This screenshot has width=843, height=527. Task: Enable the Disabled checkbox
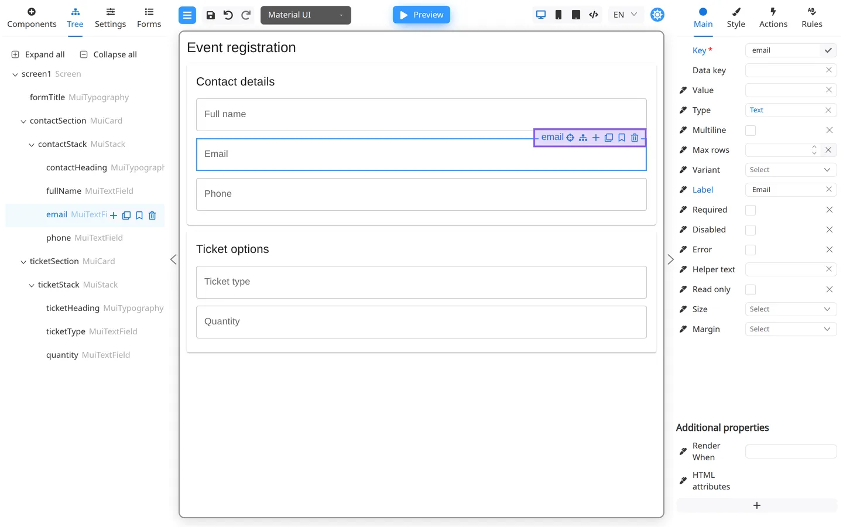(751, 230)
